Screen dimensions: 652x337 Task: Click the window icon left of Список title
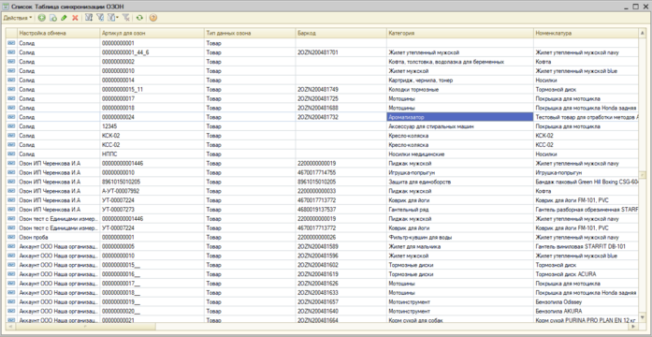tap(6, 7)
